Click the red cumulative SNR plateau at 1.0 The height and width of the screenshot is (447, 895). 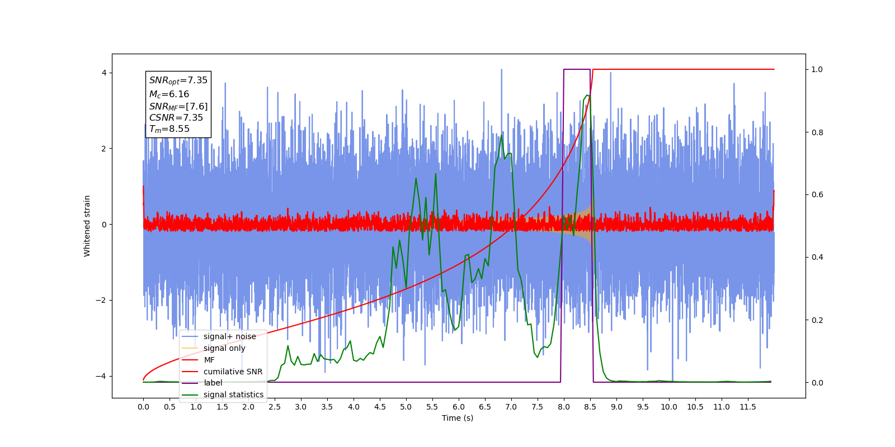click(x=684, y=69)
